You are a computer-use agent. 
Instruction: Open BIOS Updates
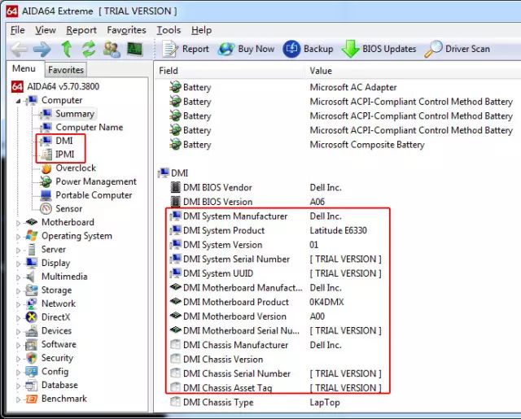coord(379,49)
